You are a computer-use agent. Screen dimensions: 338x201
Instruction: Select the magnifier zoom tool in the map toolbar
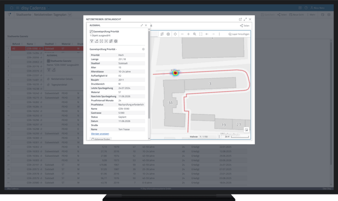pos(195,34)
